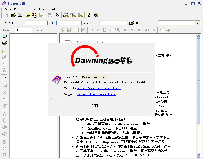Open the www.dawningsoft.com website link

point(99,88)
